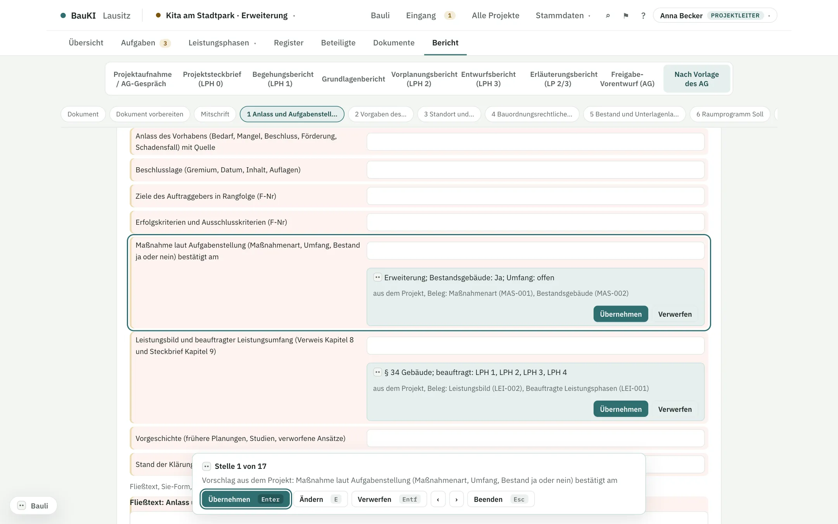Open Alle Projekte in top navigation

coord(495,16)
